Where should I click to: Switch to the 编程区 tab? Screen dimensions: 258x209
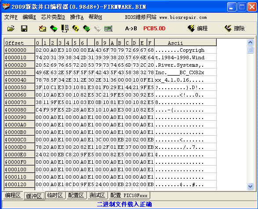pos(13,195)
